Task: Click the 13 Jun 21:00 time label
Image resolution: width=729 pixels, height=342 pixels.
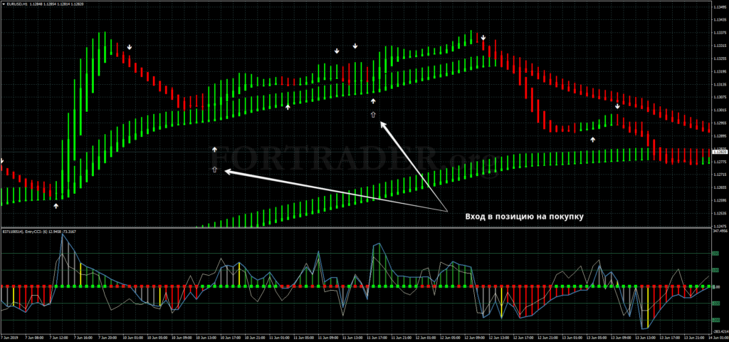Action: pyautogui.click(x=694, y=338)
